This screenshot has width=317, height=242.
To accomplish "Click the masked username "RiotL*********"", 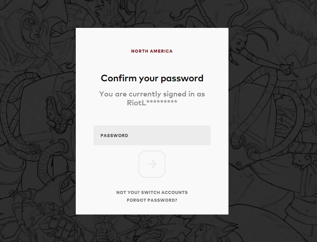I will 152,103.
